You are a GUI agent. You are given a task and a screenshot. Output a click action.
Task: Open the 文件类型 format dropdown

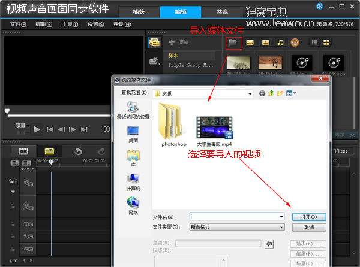(281, 227)
